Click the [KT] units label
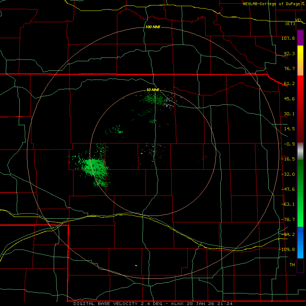The width and height of the screenshot is (306, 306). tap(290, 23)
